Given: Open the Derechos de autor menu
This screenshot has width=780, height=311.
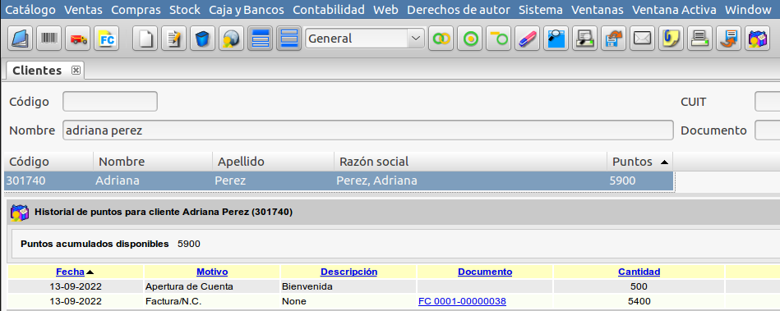Looking at the screenshot, I should 459,10.
